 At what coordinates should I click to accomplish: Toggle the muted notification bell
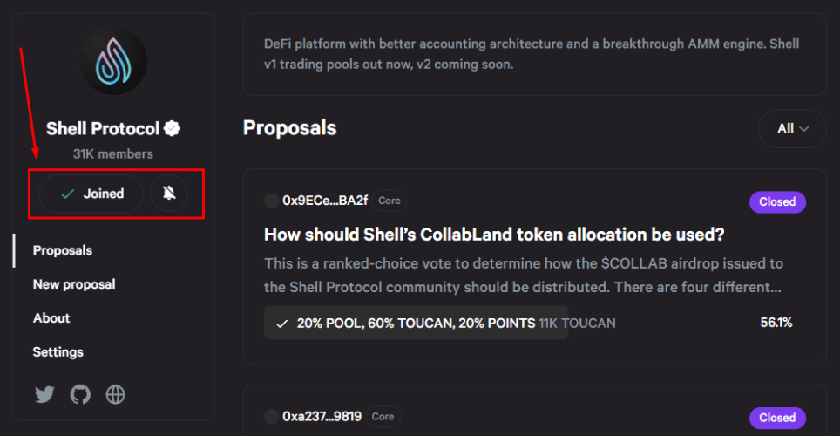169,193
